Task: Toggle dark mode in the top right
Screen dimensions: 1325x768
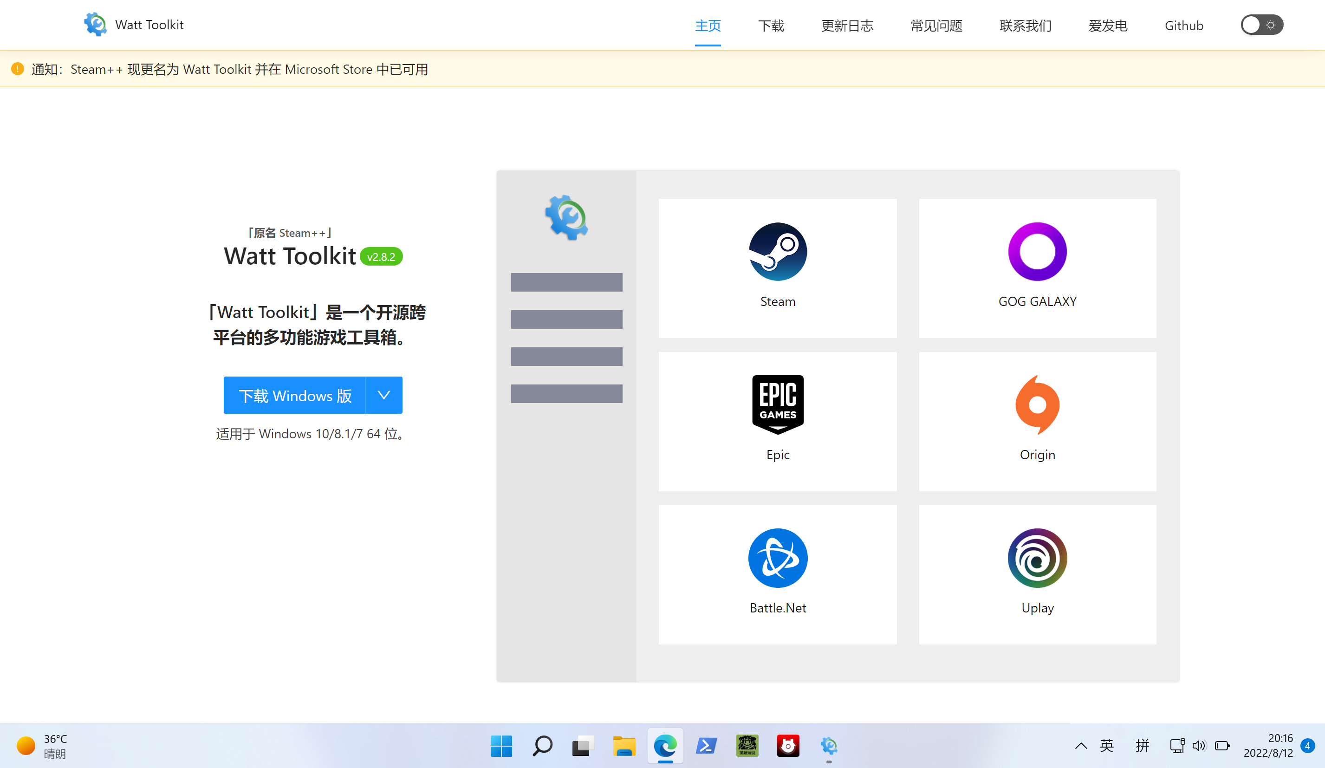Action: click(1261, 24)
